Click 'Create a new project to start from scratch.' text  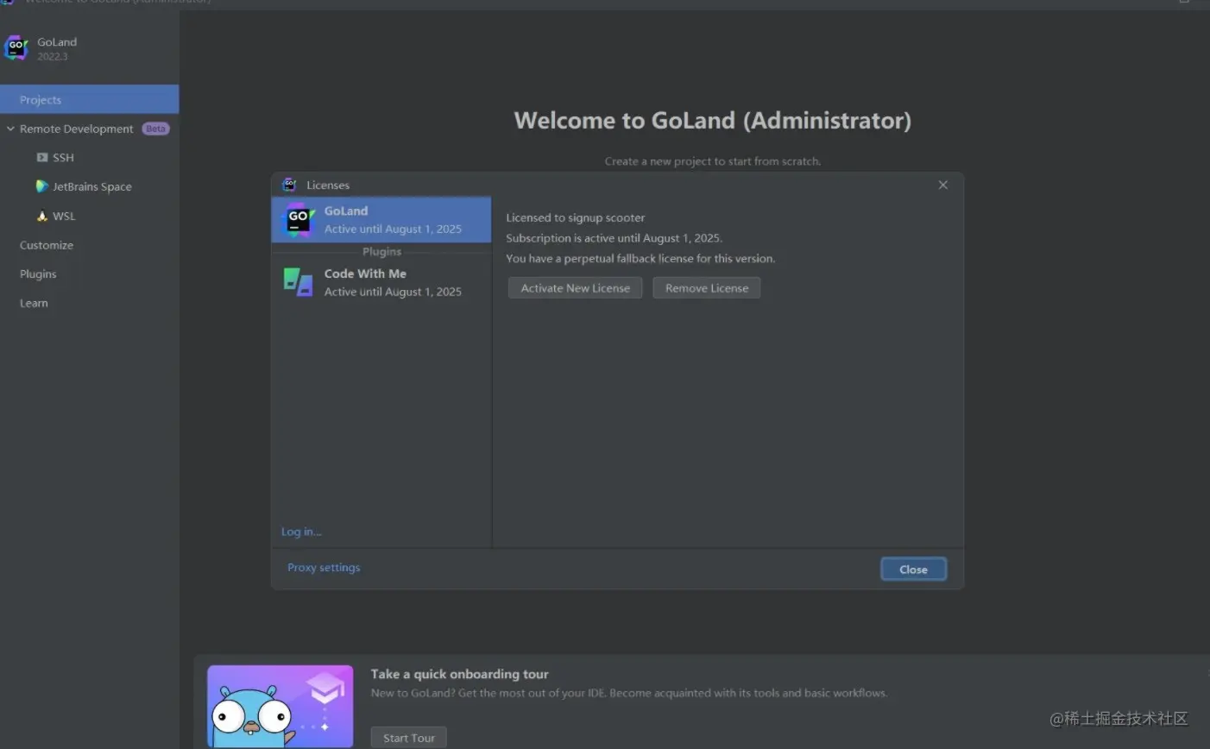pos(713,161)
